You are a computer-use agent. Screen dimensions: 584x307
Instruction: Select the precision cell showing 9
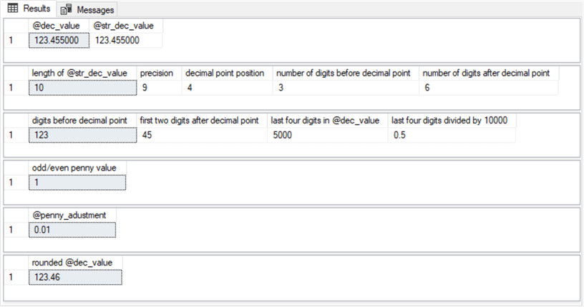point(159,88)
